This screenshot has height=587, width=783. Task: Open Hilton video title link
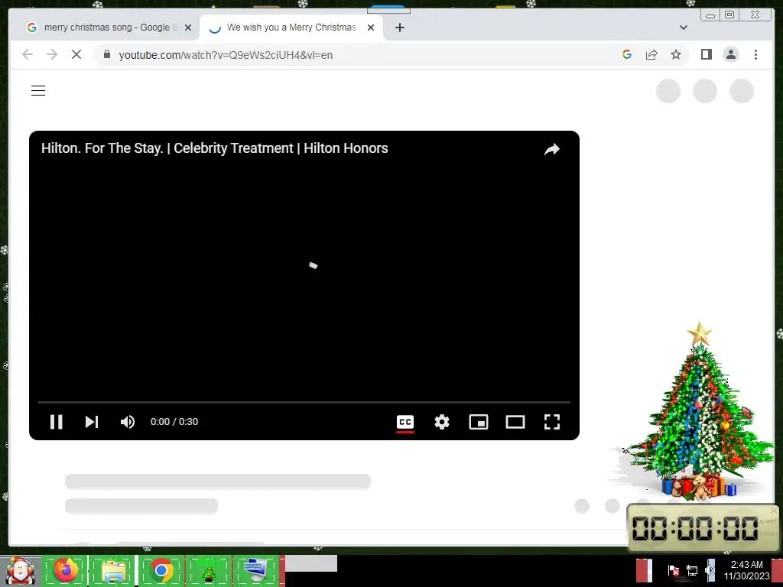215,148
